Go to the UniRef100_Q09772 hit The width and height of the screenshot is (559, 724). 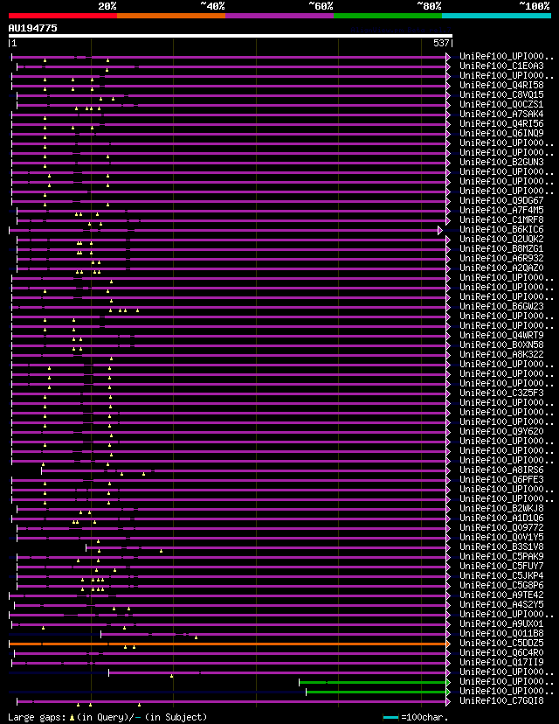[x=502, y=528]
